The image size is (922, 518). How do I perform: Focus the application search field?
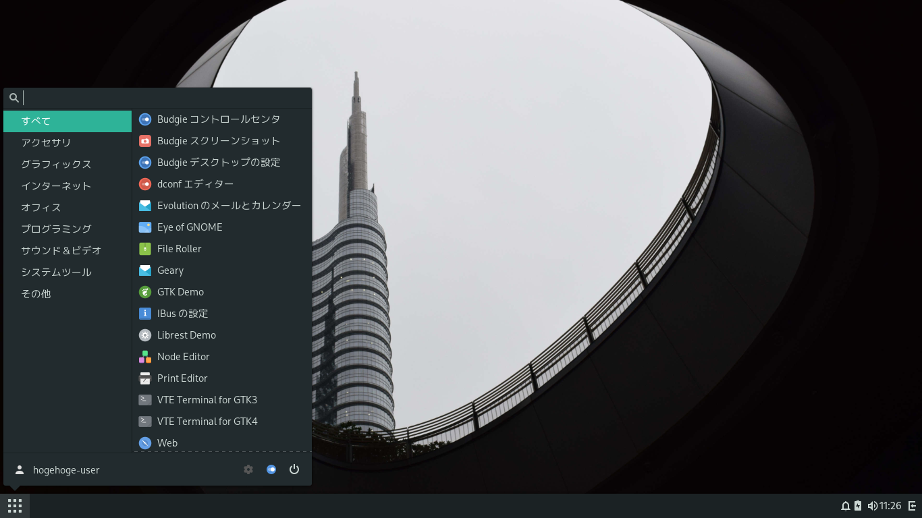158,98
